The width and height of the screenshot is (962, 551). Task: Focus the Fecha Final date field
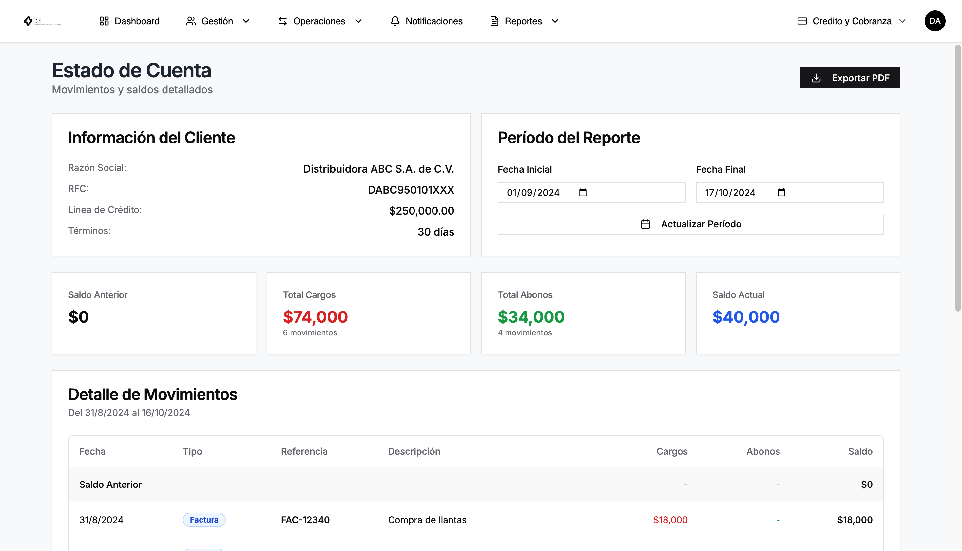coord(790,192)
